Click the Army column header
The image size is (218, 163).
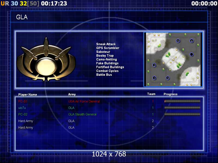(x=72, y=95)
